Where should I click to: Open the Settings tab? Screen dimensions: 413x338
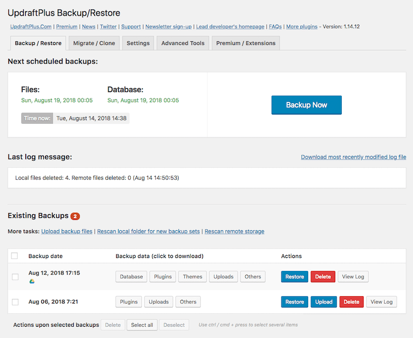point(138,43)
